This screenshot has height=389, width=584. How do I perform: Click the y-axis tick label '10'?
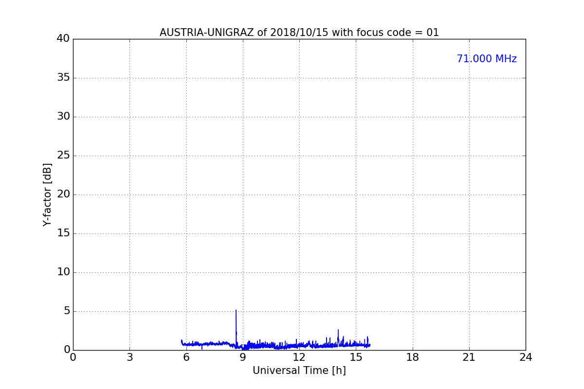(63, 272)
